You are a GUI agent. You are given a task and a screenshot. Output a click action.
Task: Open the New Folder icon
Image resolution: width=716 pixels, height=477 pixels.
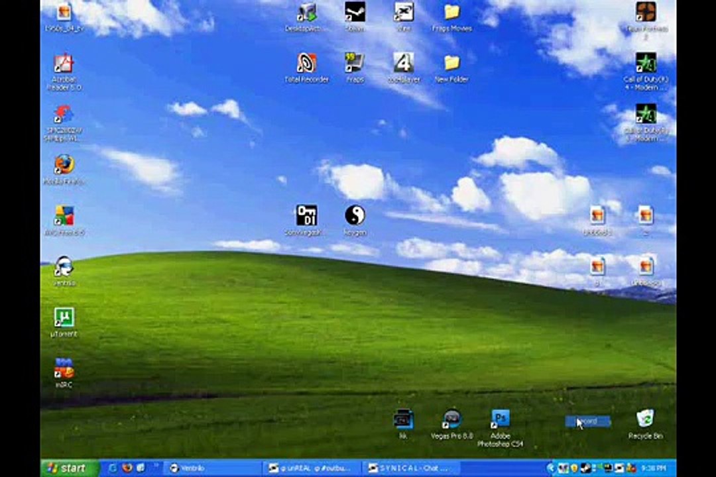tap(451, 68)
